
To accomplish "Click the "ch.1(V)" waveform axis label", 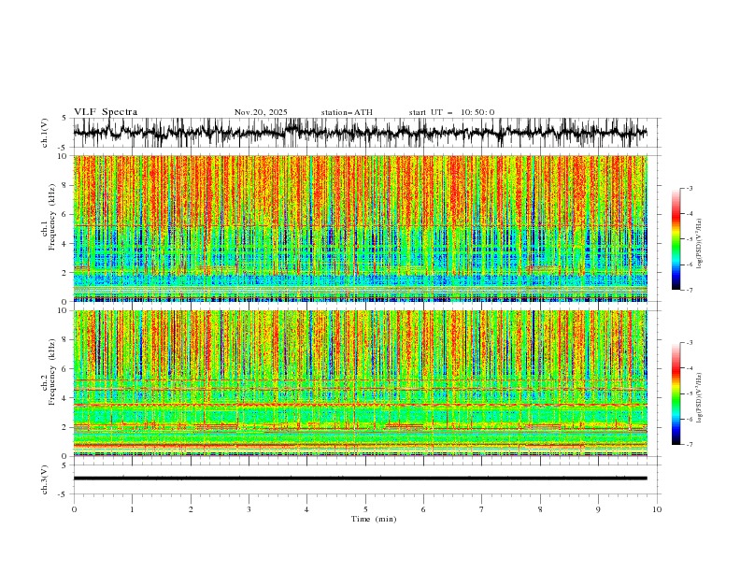I will [x=45, y=133].
